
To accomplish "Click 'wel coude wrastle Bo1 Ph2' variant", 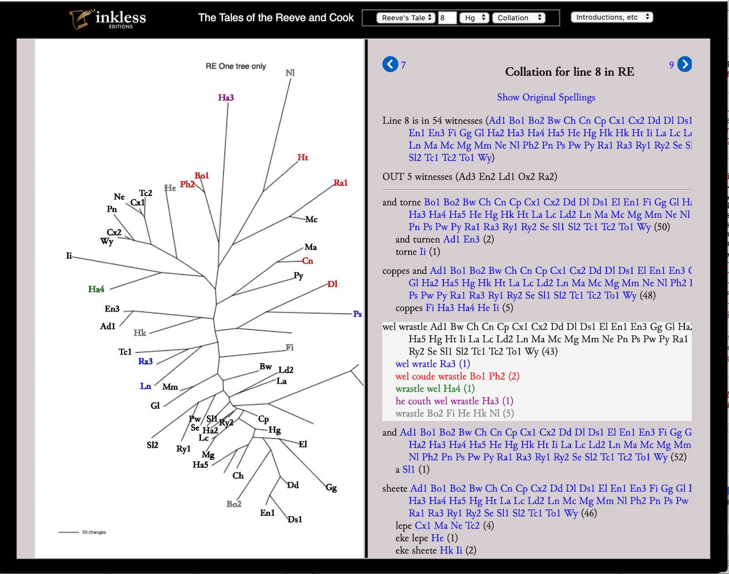I will tap(457, 376).
